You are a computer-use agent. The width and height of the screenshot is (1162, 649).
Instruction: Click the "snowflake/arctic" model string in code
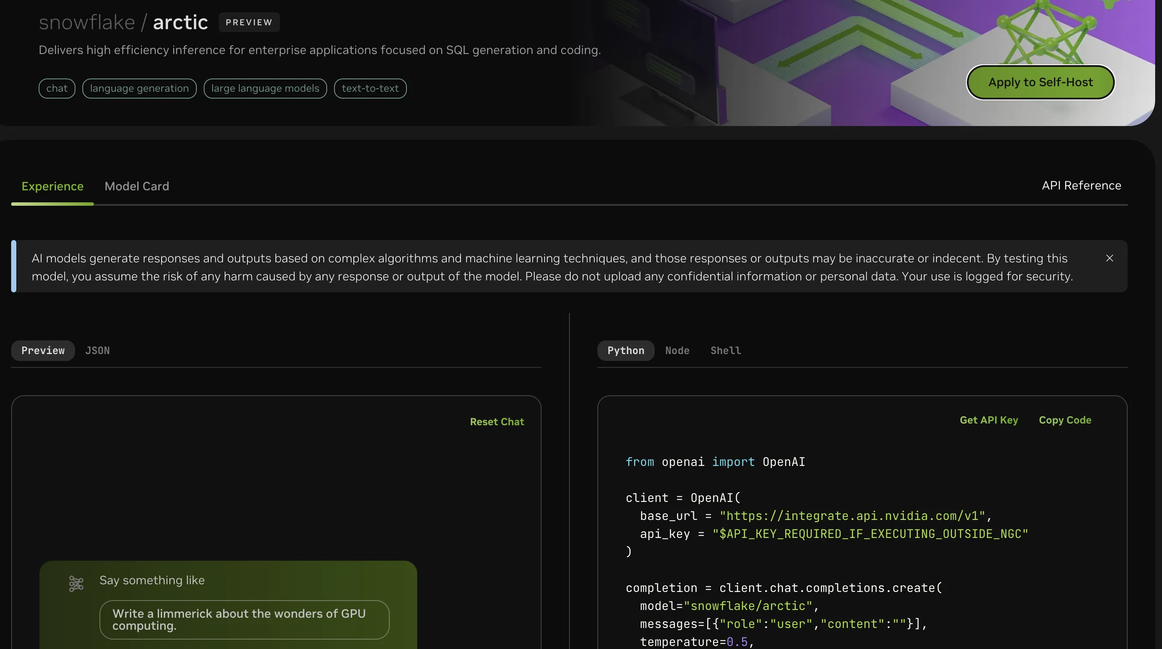point(747,606)
